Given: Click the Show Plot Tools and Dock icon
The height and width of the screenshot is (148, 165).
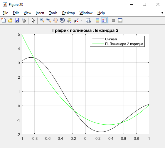Looking at the screenshot, I should point(120,20).
